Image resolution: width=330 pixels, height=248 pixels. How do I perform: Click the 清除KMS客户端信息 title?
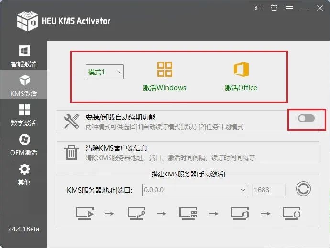[x=116, y=148]
